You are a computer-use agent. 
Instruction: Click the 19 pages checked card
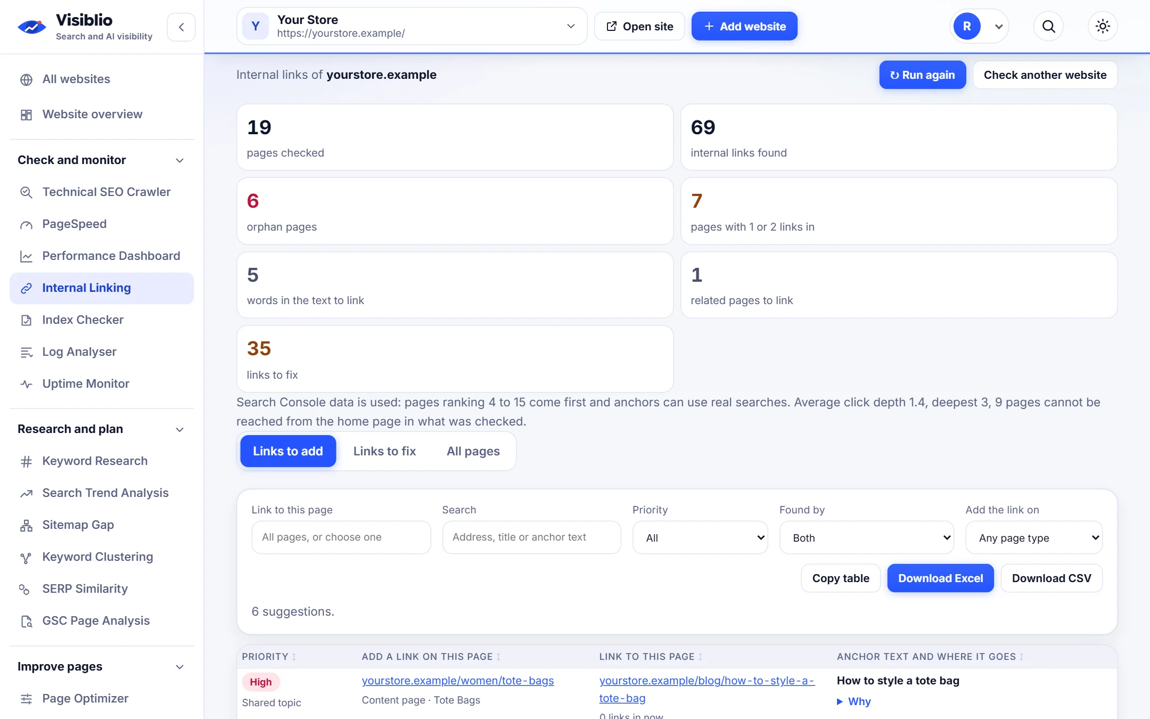coord(455,137)
